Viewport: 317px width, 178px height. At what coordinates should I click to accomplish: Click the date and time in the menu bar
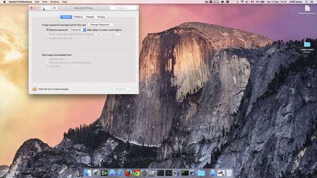(276, 2)
